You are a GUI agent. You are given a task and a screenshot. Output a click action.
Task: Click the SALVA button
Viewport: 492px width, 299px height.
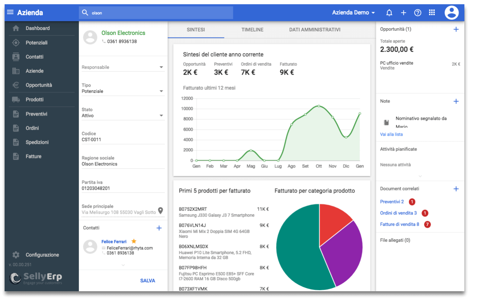tap(148, 281)
